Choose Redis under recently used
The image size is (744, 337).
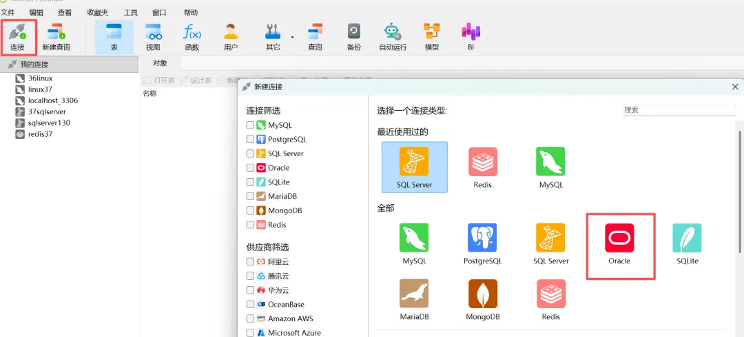point(482,167)
